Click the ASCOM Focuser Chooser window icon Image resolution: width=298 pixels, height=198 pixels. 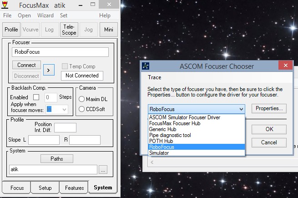pos(146,66)
